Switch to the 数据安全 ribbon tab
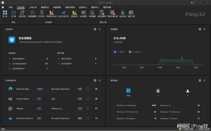The image size is (211, 131). coord(45,7)
